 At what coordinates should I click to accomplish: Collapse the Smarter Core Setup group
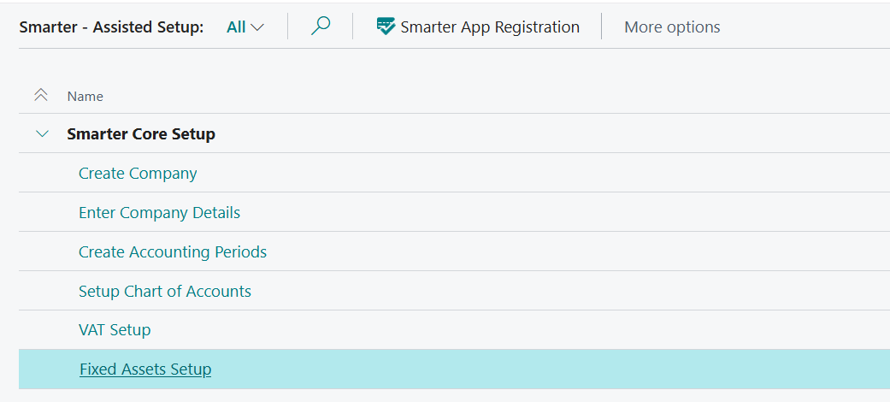43,134
